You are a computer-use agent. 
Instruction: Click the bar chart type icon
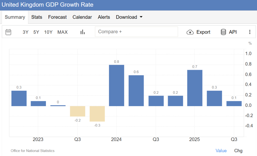click(83, 32)
